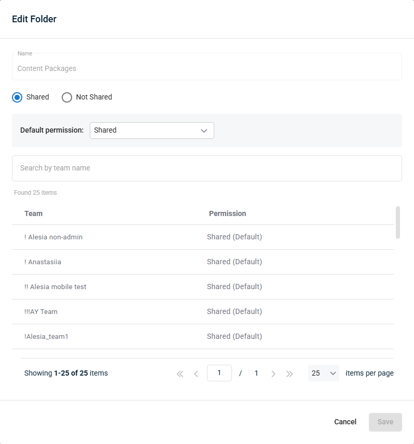Change permission for ! Anastasiia team
The image size is (414, 444).
tap(234, 262)
